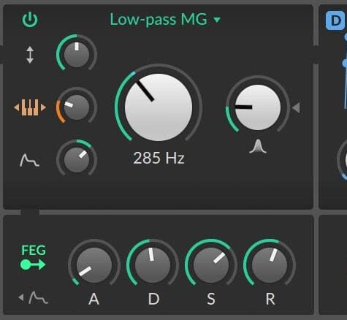
Task: Open the Low-pass MG filter type dropdown
Action: (x=165, y=20)
